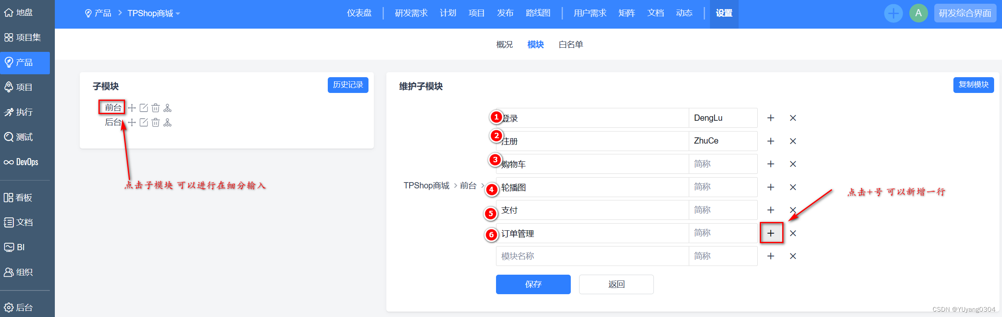Delete the 后台 module
1002x317 pixels.
pos(155,122)
